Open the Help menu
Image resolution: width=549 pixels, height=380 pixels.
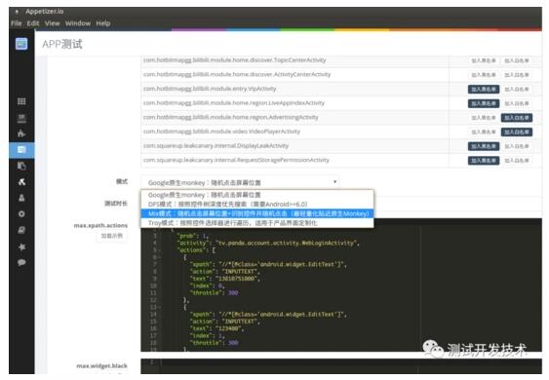pyautogui.click(x=103, y=23)
